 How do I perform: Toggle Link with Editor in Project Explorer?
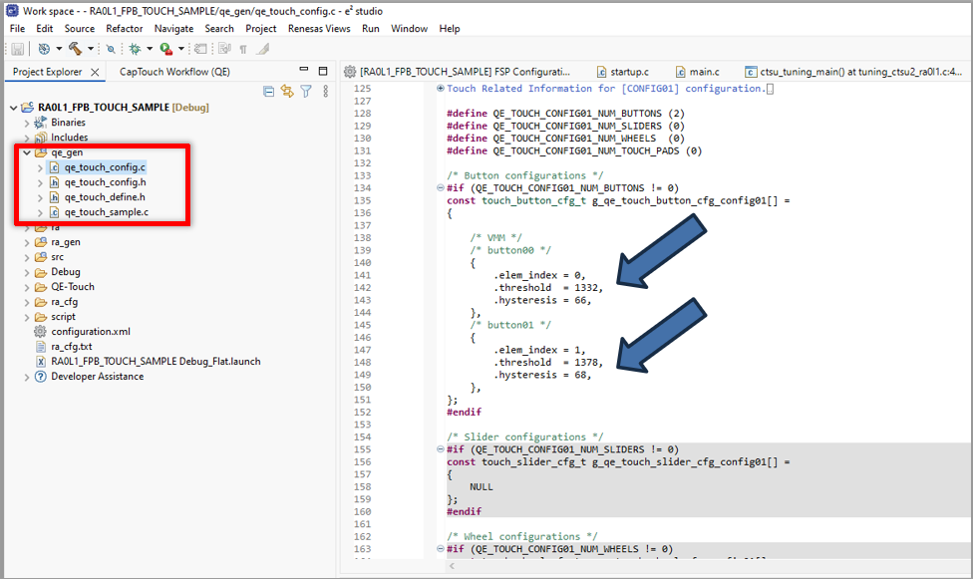287,92
